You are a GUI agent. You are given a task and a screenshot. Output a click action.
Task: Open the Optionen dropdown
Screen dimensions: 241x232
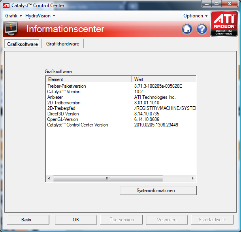[195, 16]
